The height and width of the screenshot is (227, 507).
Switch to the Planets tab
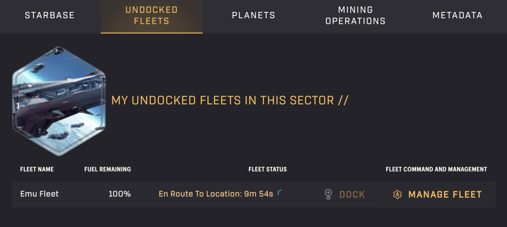253,15
